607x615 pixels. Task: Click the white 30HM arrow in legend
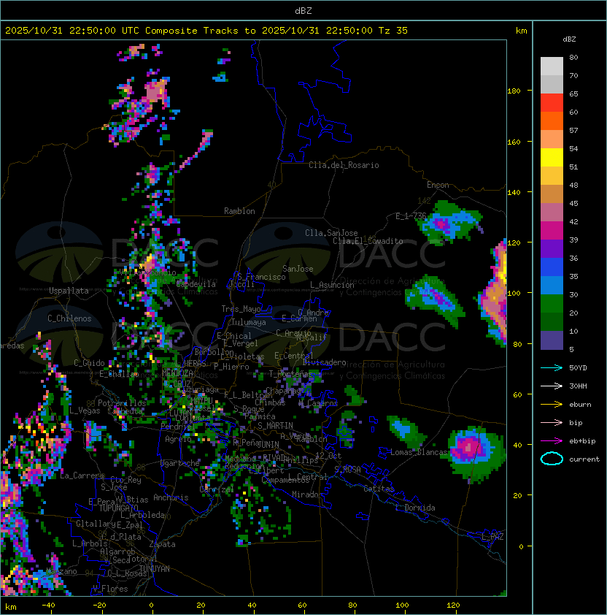pyautogui.click(x=552, y=386)
